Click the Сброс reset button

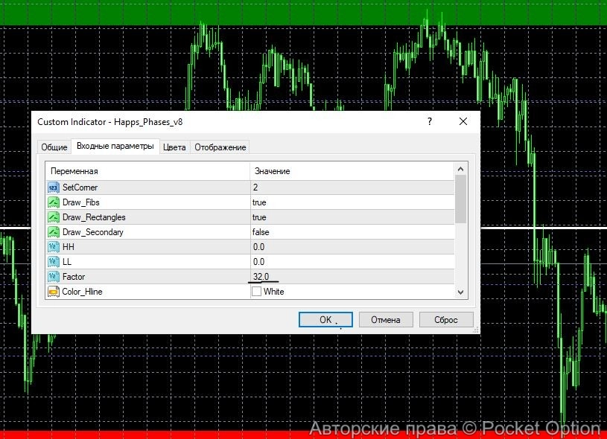445,320
